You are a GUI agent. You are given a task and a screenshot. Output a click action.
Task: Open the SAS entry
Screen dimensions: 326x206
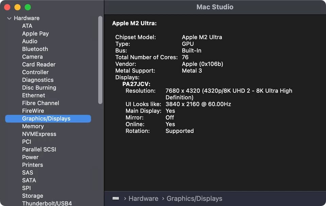28,172
